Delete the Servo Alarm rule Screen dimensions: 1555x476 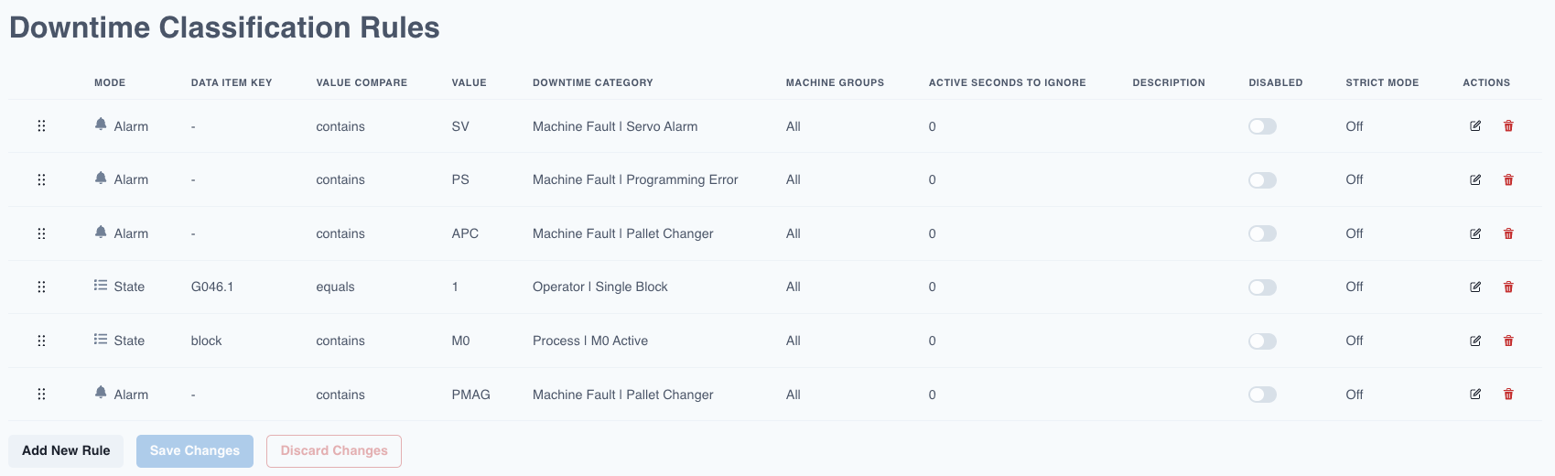coord(1508,126)
